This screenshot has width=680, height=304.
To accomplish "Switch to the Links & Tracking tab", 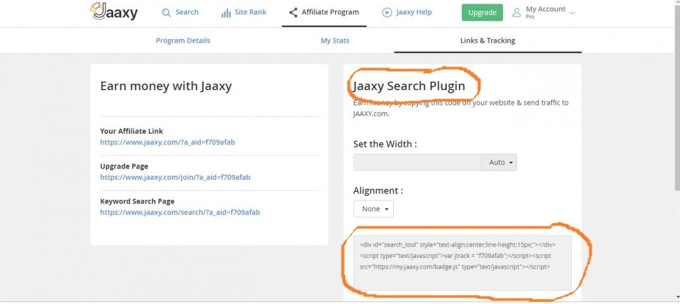I will pyautogui.click(x=487, y=40).
